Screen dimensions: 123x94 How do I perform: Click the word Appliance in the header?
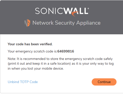[x=88, y=23]
